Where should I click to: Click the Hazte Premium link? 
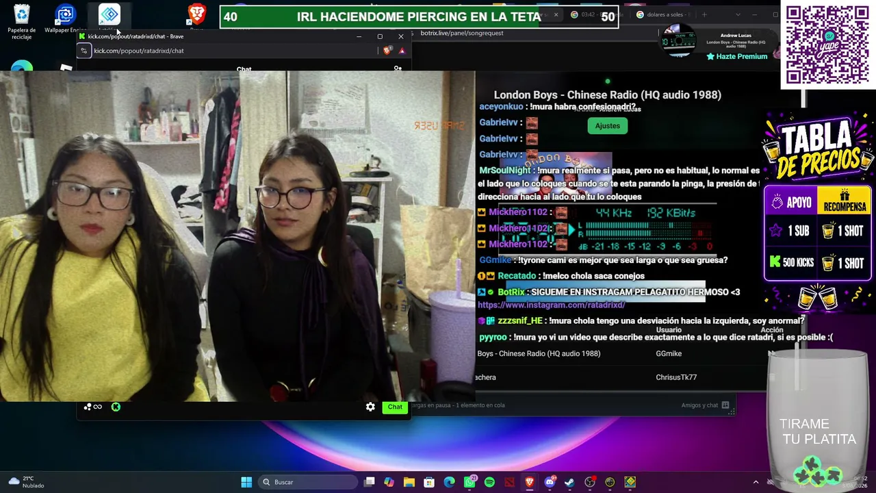tap(737, 57)
